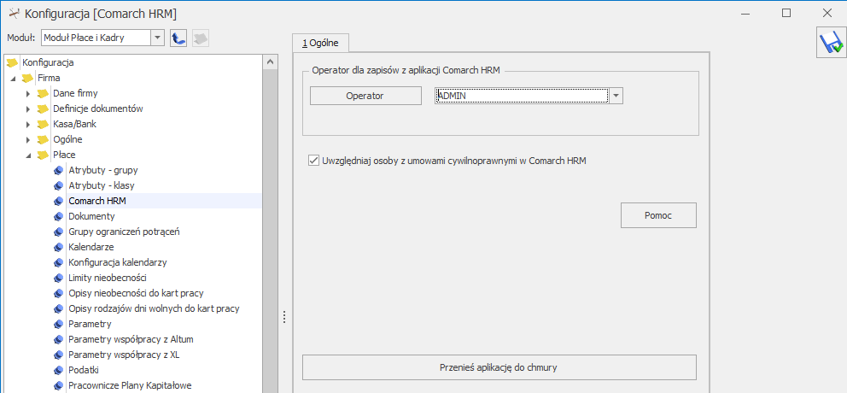Click the panel splitter handle dots
This screenshot has width=847, height=393.
284,317
